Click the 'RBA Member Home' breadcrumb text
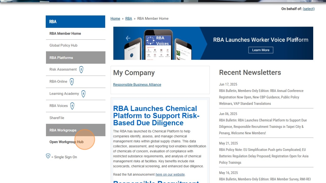The height and width of the screenshot is (183, 326). click(153, 19)
